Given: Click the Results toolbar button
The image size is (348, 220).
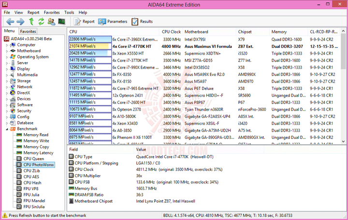Looking at the screenshot, I should [x=142, y=22].
